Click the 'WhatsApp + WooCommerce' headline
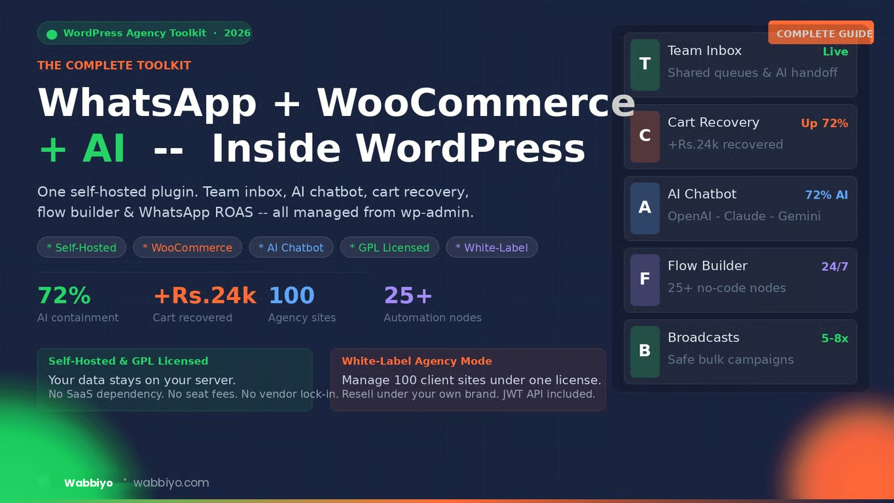 336,103
